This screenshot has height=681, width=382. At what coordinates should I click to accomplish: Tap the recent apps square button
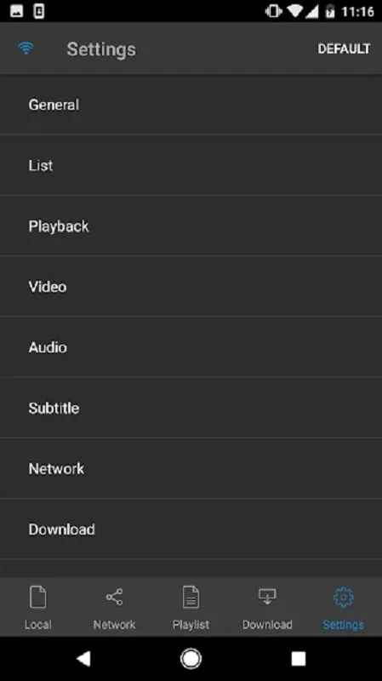coord(299,658)
